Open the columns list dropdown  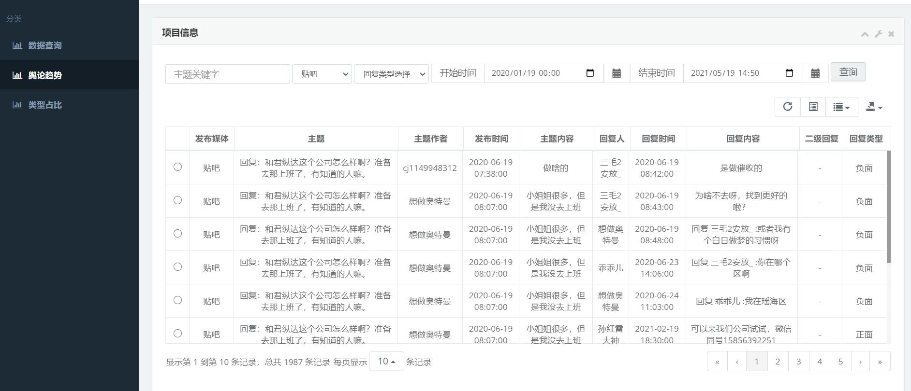pos(842,107)
